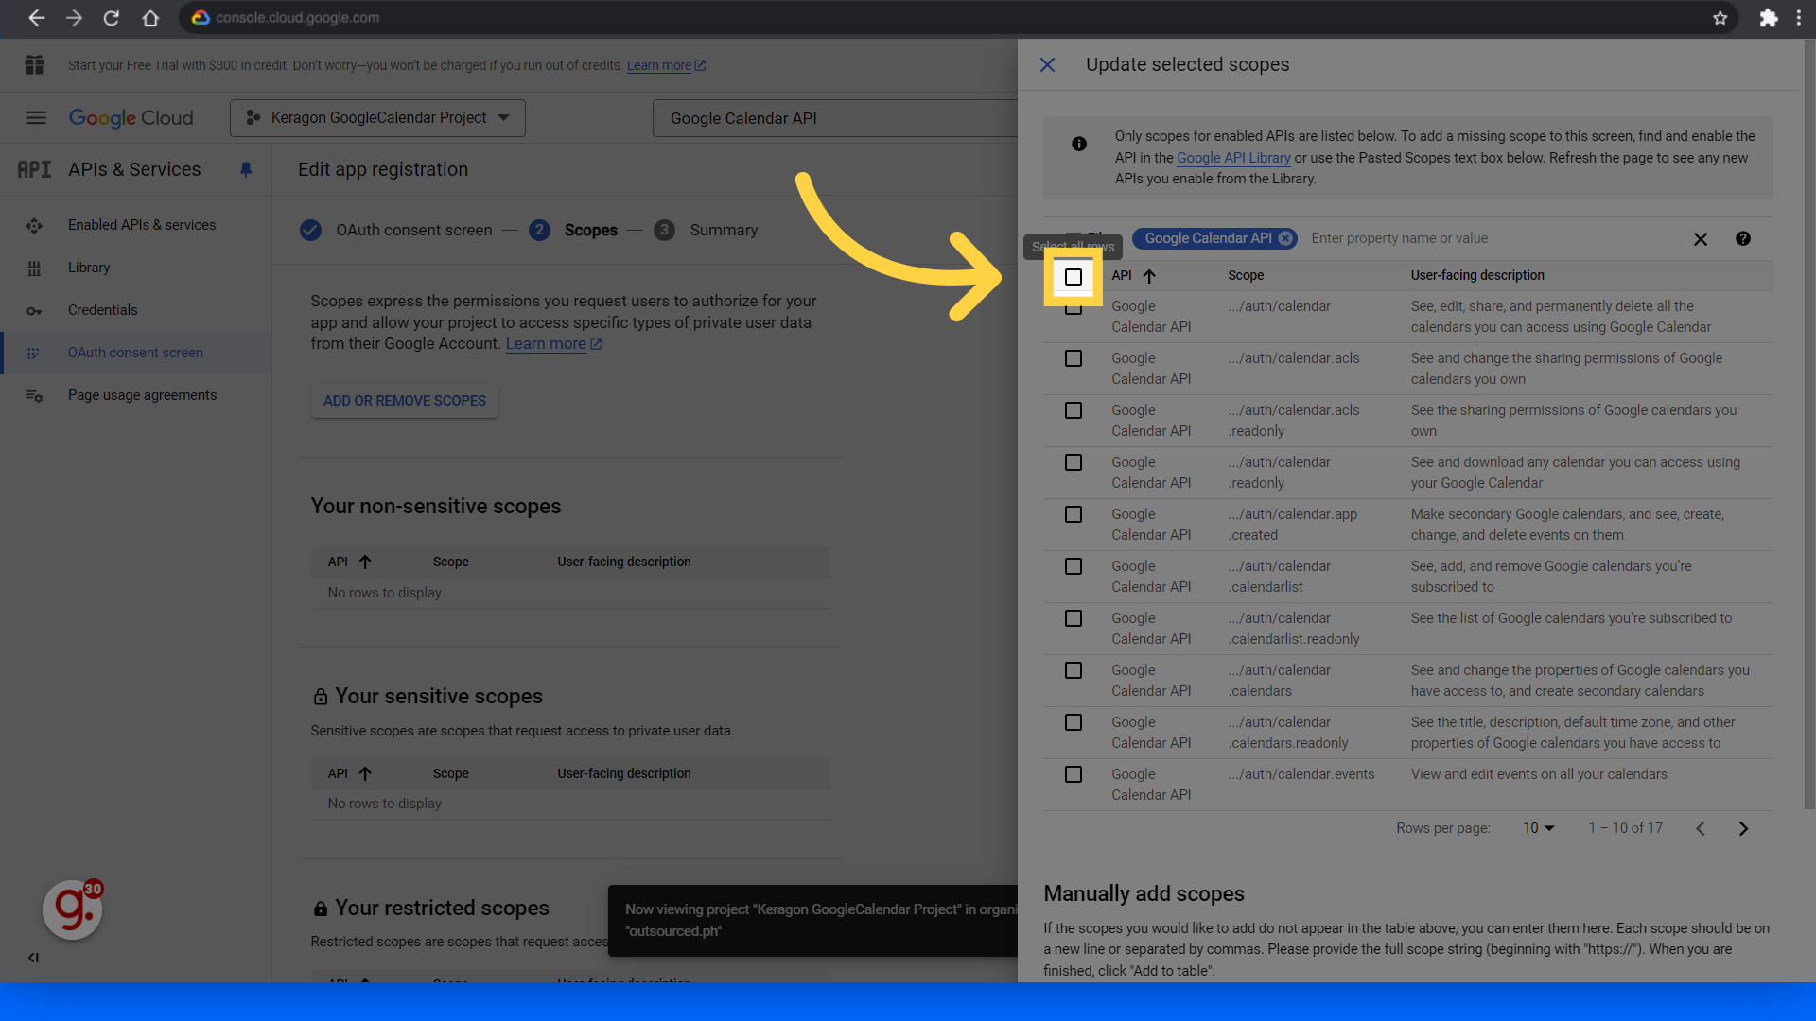This screenshot has width=1816, height=1021.
Task: Bookmark this page with the star
Action: coord(1720,18)
